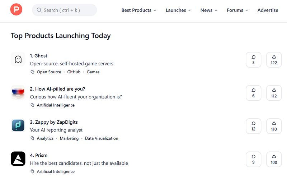Open Artificial Intelligence tag under AI-pilled

tap(56, 105)
